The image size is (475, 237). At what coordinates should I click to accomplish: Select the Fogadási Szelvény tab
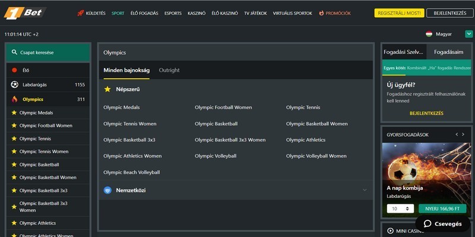(x=404, y=52)
